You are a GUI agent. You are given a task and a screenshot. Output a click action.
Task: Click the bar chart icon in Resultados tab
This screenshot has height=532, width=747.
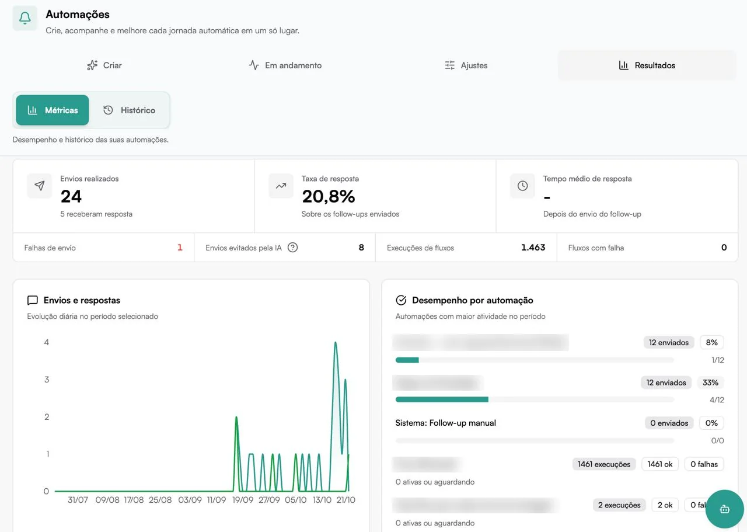pos(624,65)
